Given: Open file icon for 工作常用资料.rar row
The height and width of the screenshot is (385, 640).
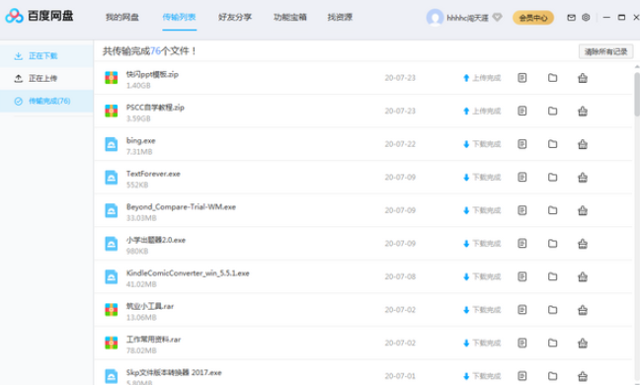Looking at the screenshot, I should point(522,343).
